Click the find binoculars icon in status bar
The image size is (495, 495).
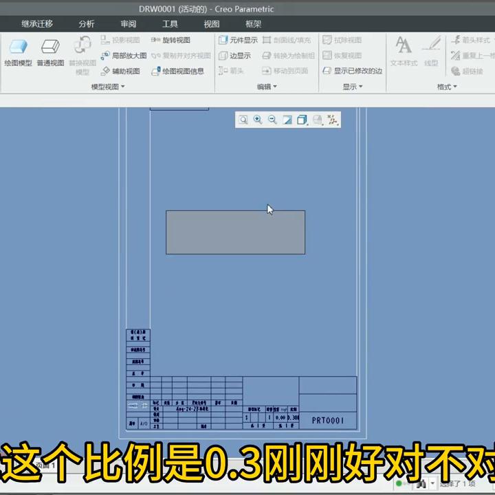[421, 483]
